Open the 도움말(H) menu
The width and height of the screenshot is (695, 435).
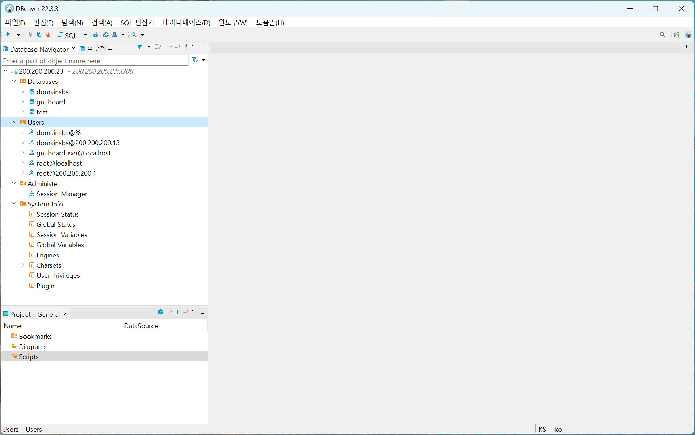tap(270, 23)
